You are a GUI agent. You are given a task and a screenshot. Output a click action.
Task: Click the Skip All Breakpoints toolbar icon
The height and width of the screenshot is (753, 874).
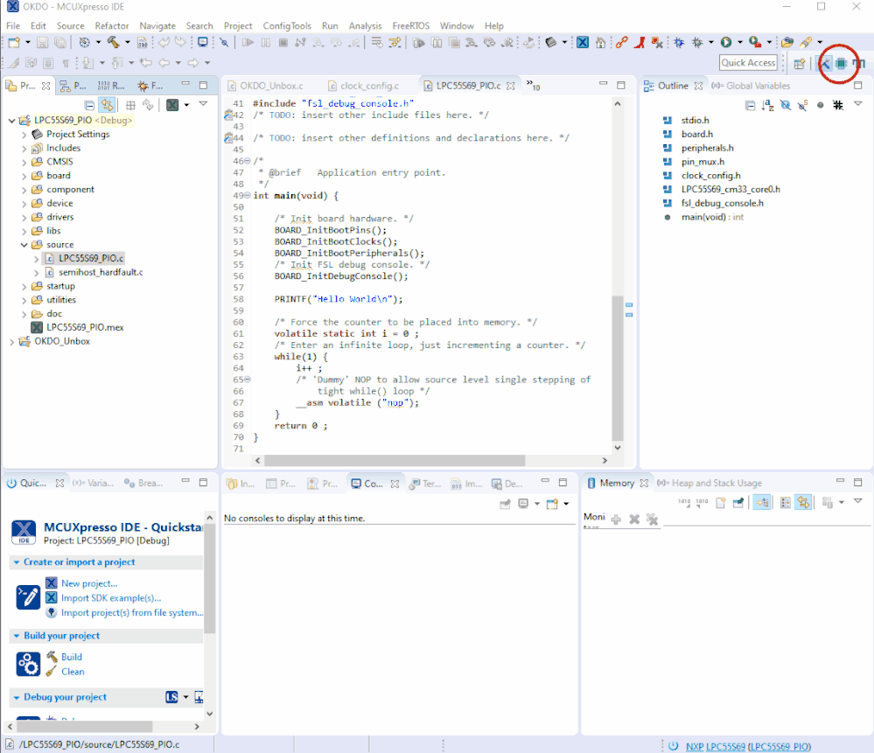(224, 42)
